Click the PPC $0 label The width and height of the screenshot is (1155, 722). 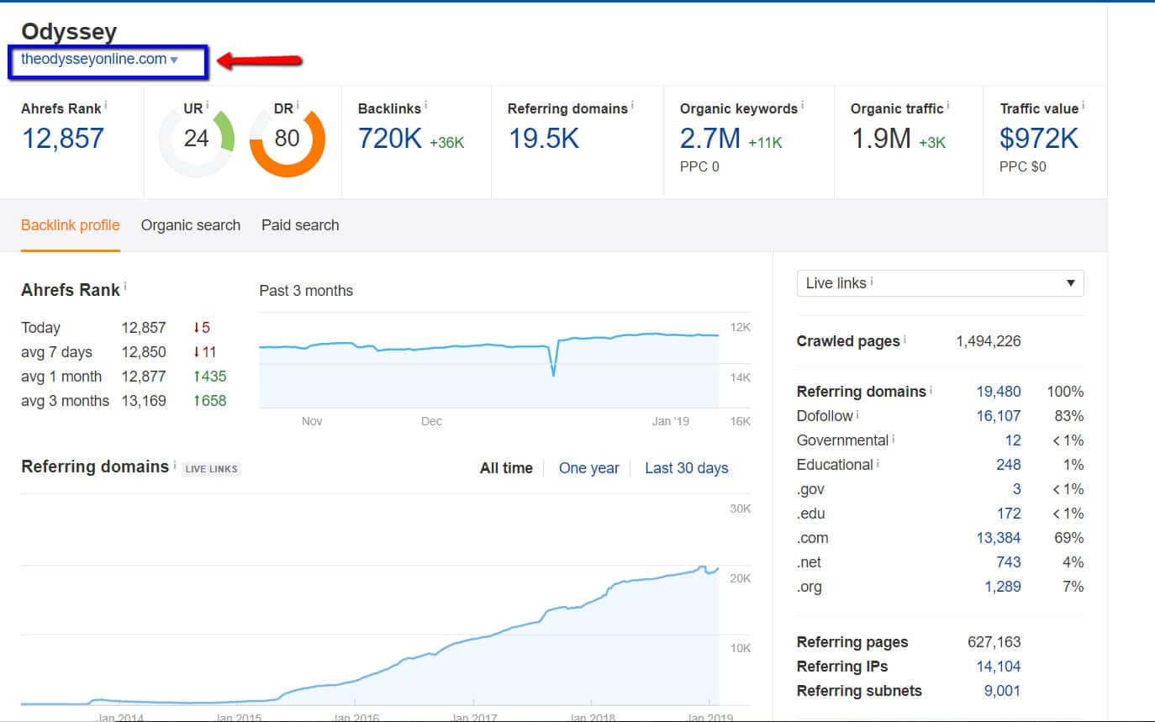(x=1022, y=166)
